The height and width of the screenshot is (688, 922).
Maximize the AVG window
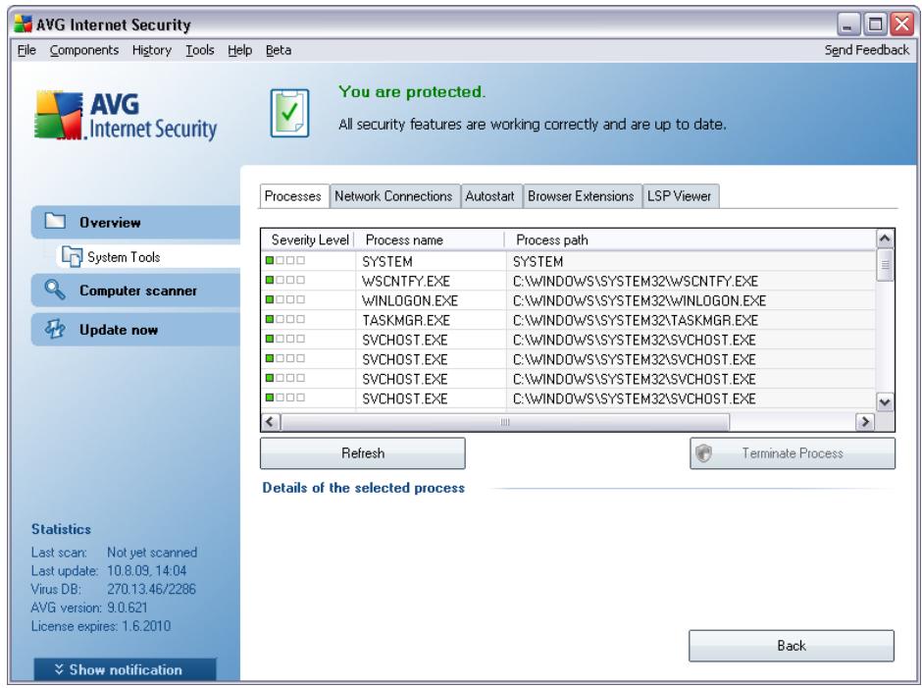875,25
